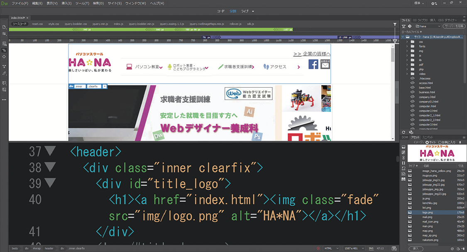
Task: Switch to the CC ライブラリ tab
Action: tap(420, 20)
